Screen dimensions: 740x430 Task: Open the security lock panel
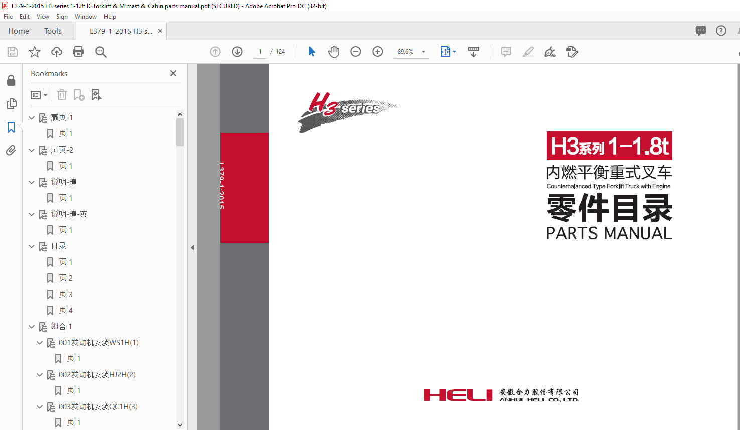(11, 80)
